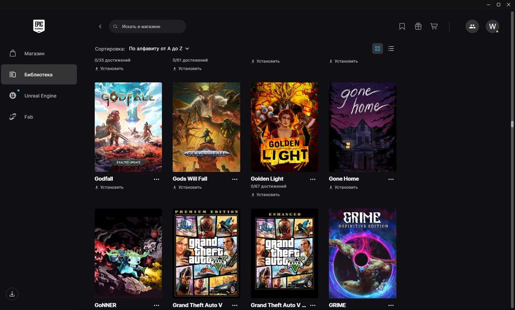Click the GoNNER title
The height and width of the screenshot is (310, 515).
pyautogui.click(x=106, y=305)
